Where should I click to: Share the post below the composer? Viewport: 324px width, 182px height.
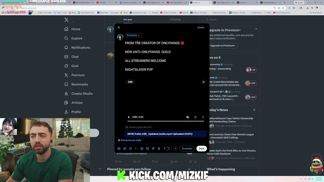(x=195, y=162)
